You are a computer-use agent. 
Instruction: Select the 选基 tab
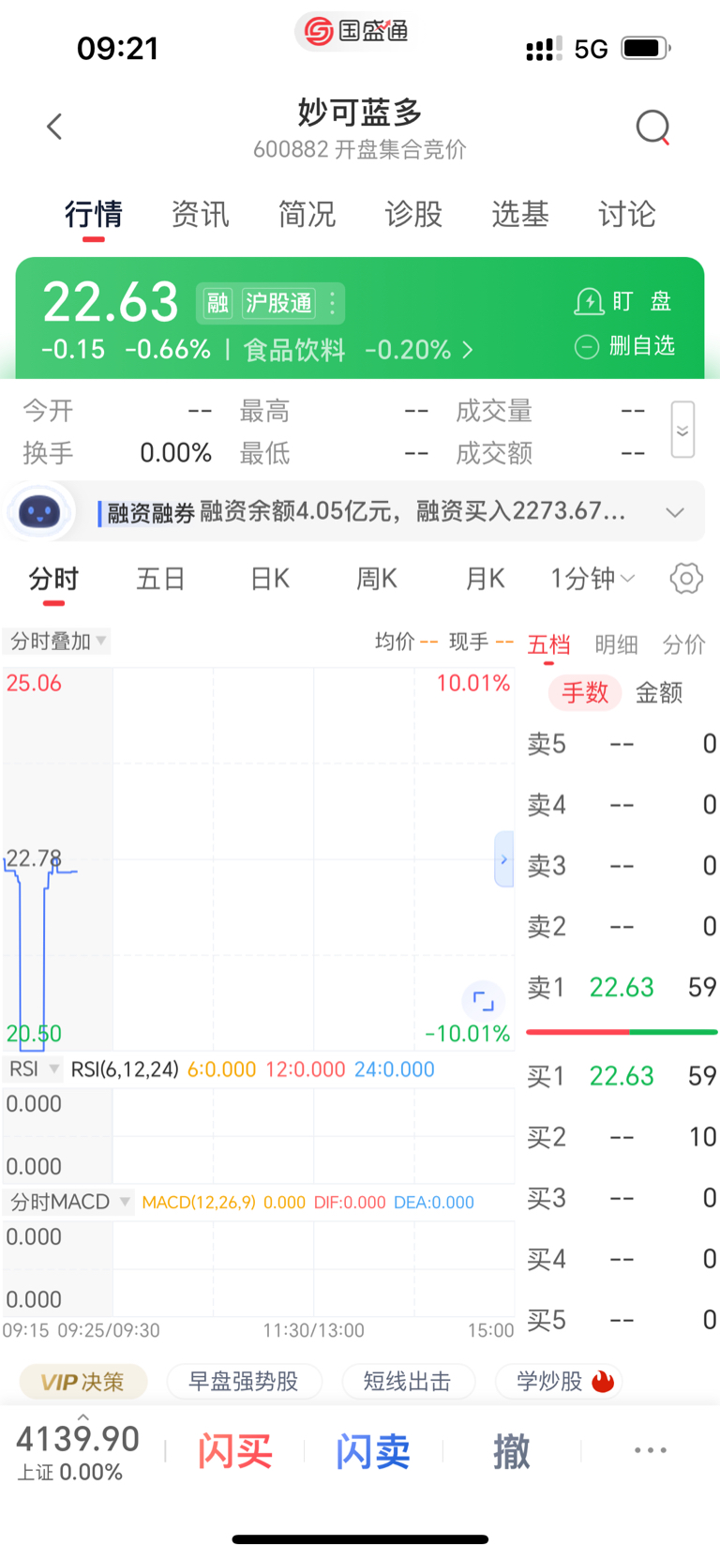click(520, 215)
